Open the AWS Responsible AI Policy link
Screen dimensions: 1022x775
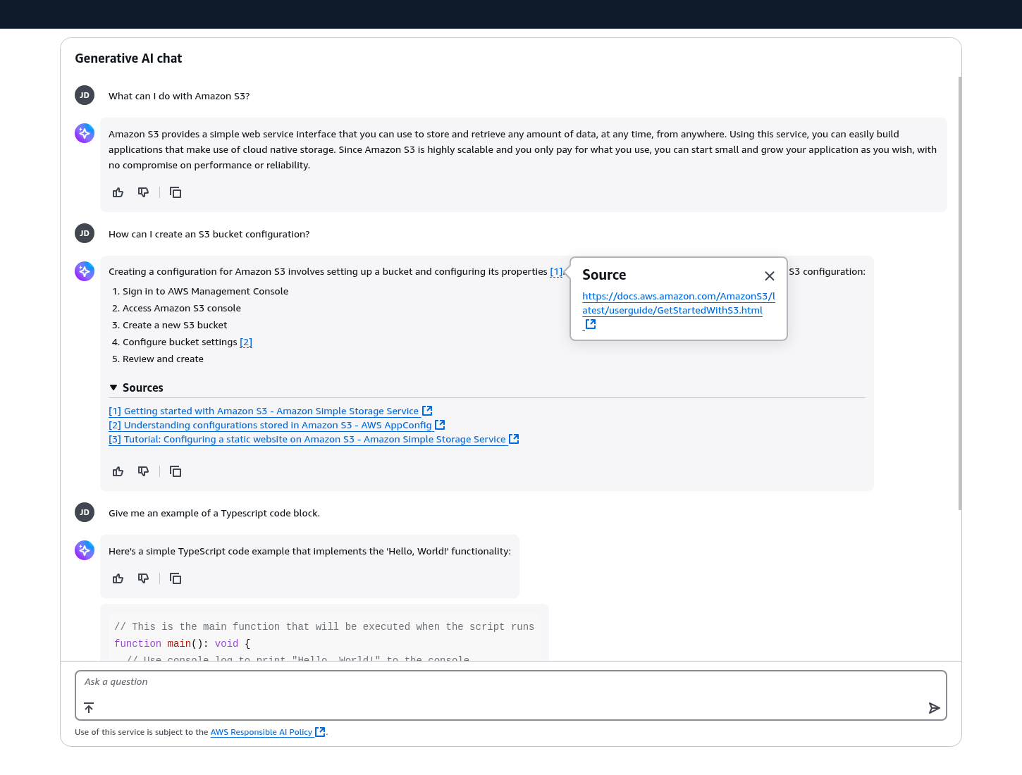coord(261,732)
